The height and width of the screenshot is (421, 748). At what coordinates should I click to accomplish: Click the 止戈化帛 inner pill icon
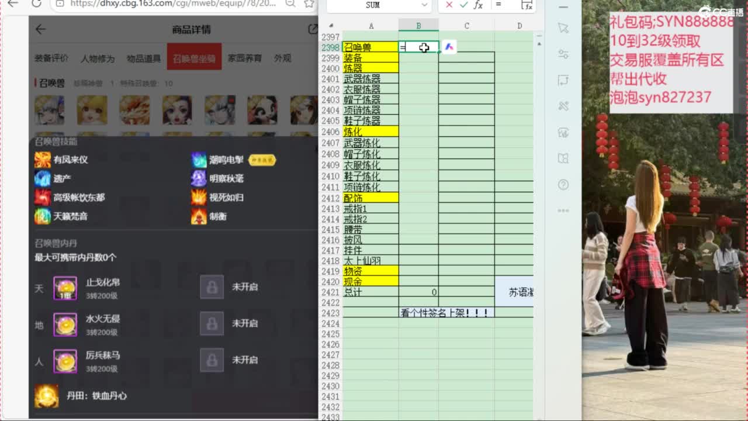65,288
